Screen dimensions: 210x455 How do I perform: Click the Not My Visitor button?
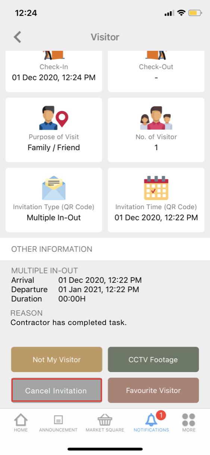coord(57,359)
